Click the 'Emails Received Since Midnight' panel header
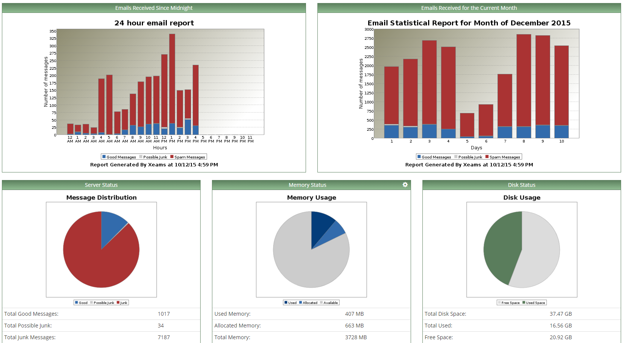 (x=154, y=8)
